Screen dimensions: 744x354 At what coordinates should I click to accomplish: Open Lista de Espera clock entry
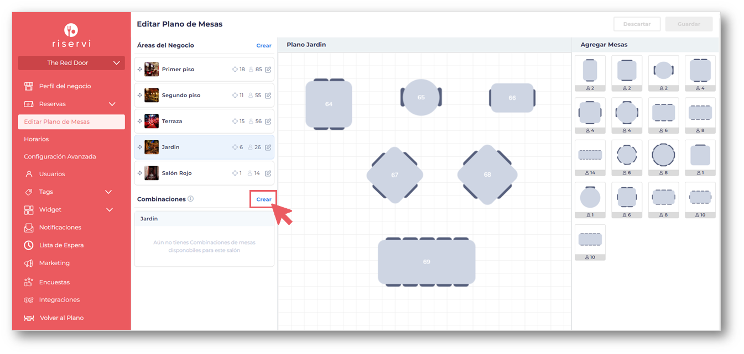[54, 245]
